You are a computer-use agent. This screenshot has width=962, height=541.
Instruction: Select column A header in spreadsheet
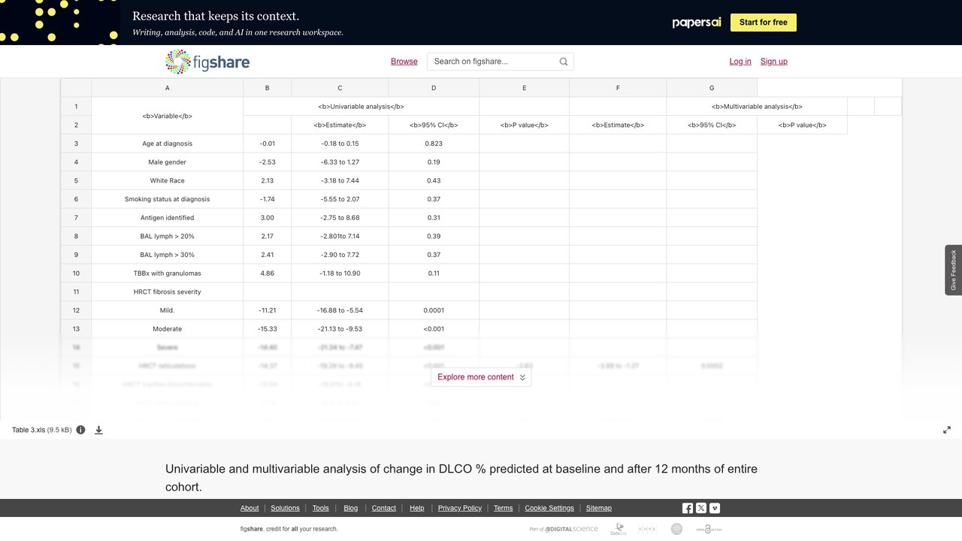[x=167, y=88]
